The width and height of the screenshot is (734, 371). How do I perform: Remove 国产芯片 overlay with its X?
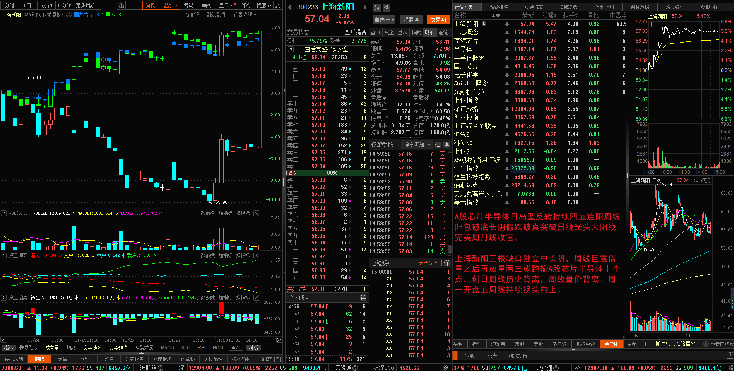[x=98, y=15]
